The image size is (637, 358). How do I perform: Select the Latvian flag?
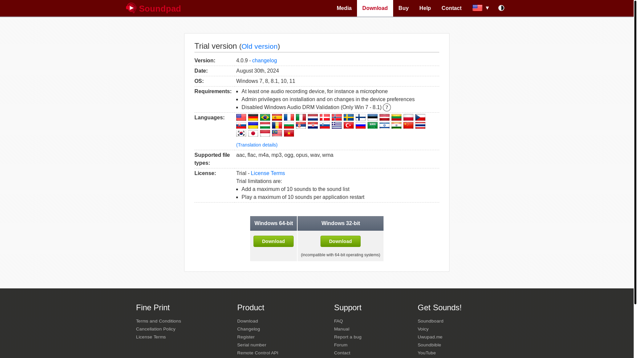coord(385,117)
